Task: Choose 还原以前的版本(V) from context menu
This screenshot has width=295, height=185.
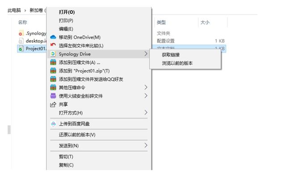Action: pyautogui.click(x=77, y=135)
